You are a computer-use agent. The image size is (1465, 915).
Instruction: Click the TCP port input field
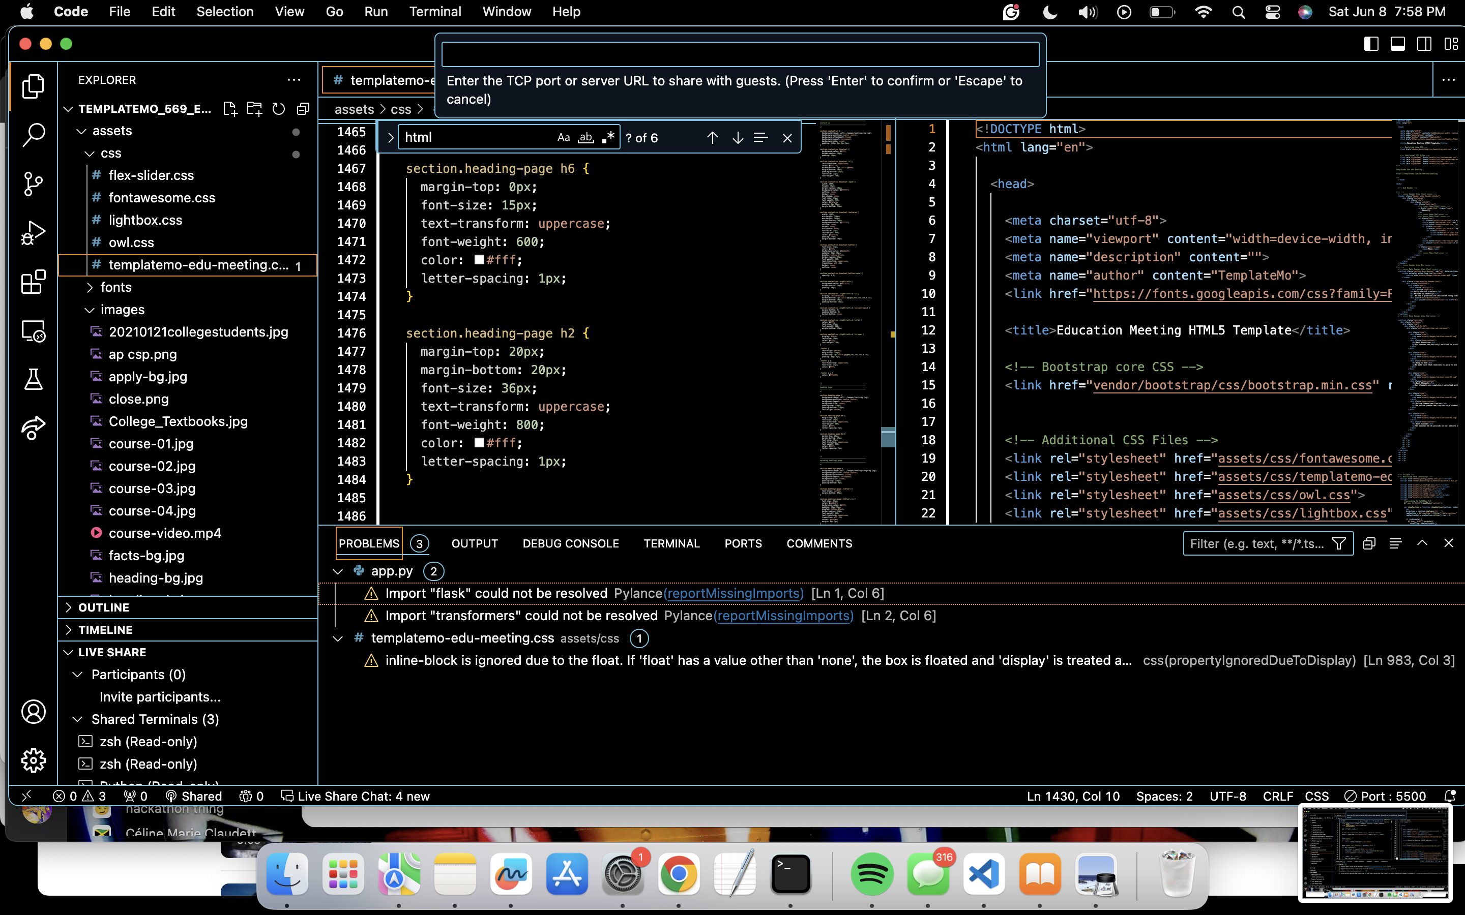tap(740, 54)
